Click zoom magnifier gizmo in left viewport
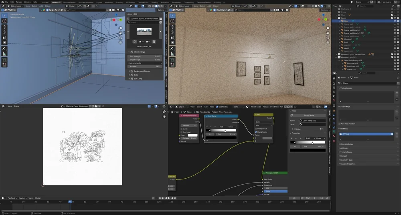Viewport: 401px width, 215px height. [120, 28]
